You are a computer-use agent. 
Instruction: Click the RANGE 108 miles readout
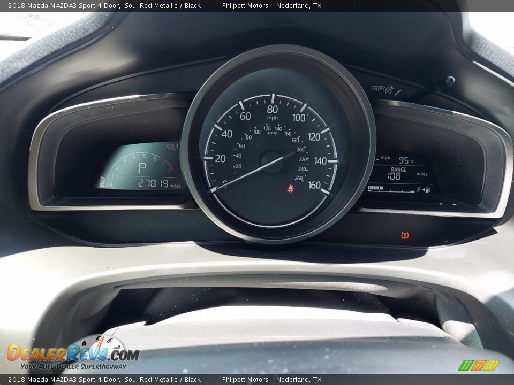tap(399, 173)
